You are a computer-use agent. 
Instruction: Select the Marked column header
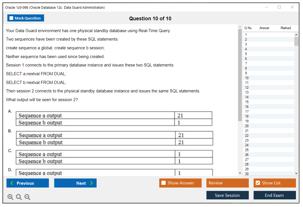tap(286, 28)
